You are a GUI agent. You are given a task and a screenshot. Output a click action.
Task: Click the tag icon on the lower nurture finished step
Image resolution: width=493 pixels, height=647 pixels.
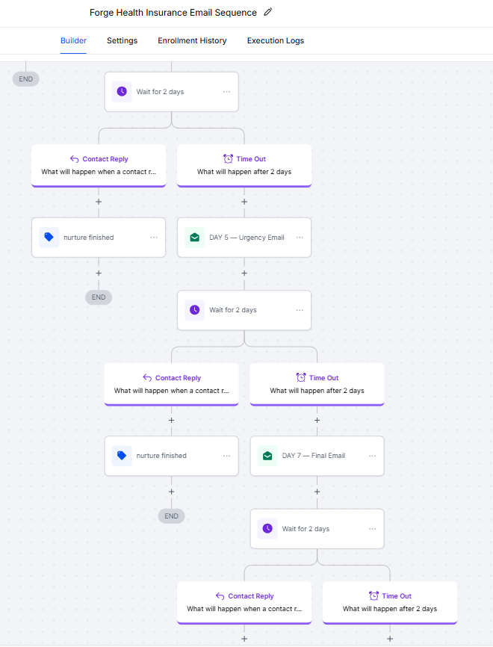(122, 456)
